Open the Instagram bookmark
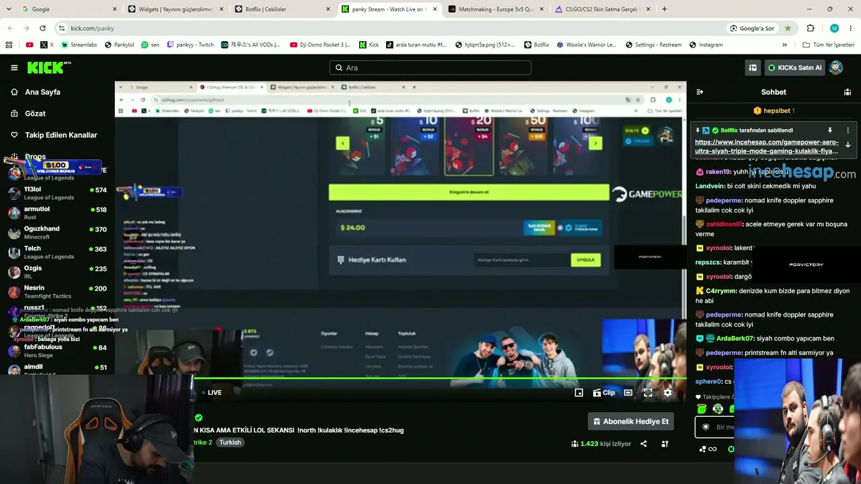This screenshot has width=861, height=484. point(706,45)
